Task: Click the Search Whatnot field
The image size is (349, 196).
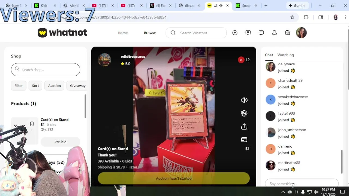Action: point(196,33)
